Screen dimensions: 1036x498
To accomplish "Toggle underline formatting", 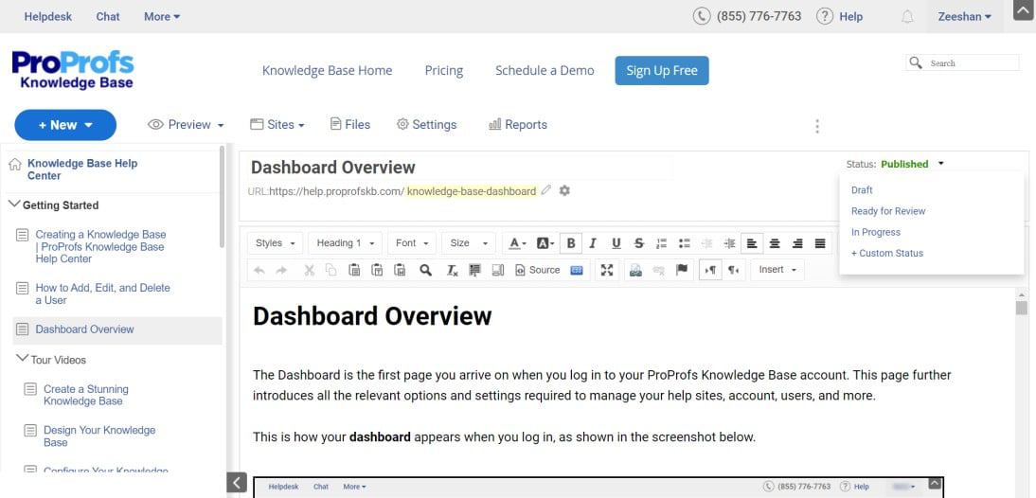I will point(616,243).
